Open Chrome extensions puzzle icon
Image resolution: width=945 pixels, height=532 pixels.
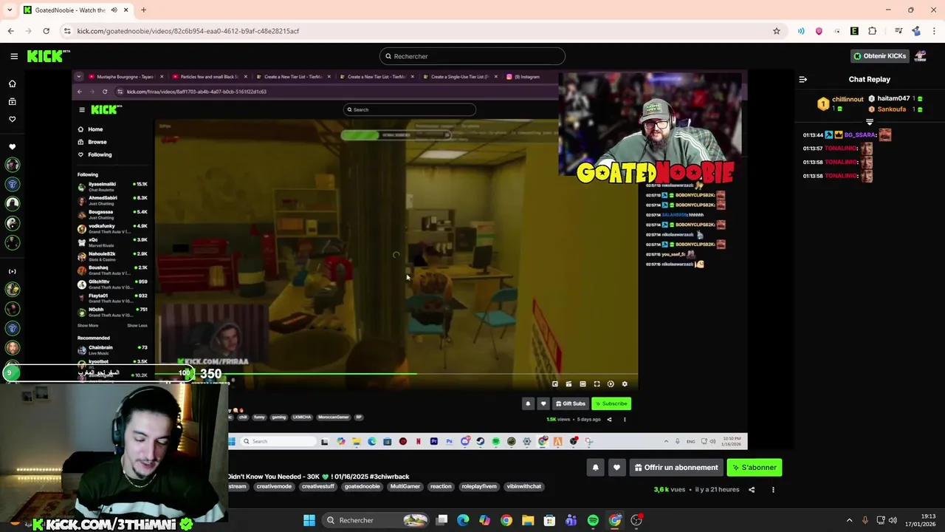[872, 31]
